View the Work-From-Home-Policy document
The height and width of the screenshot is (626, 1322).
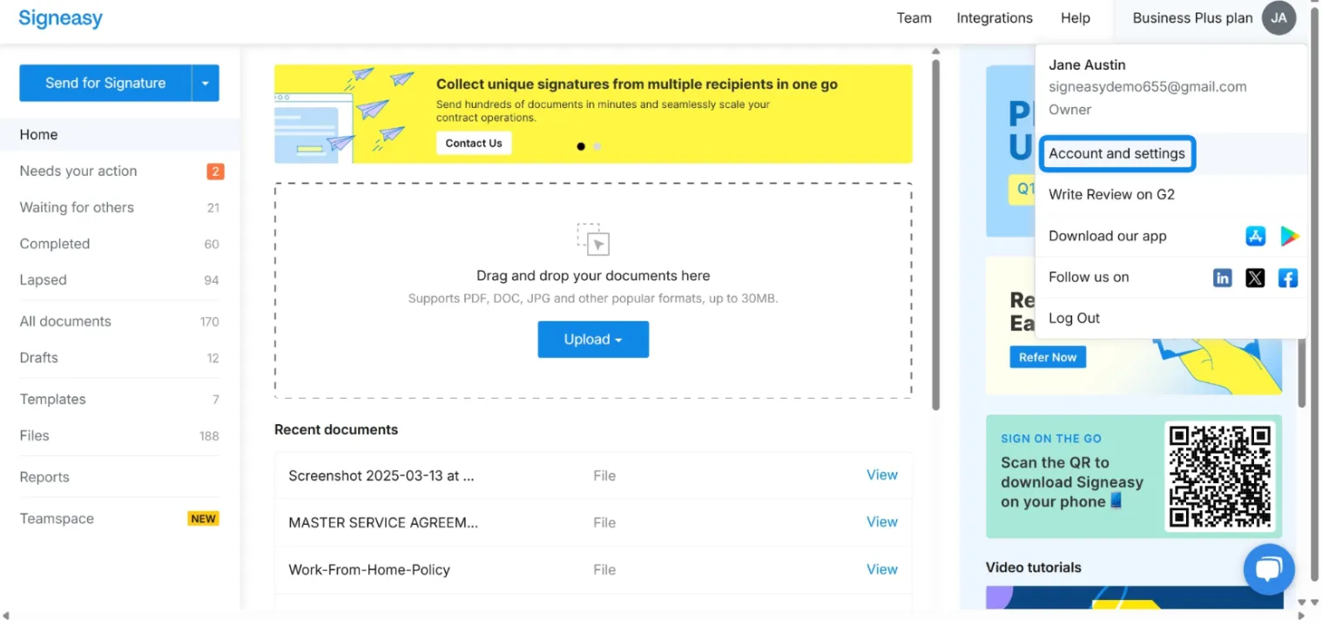point(881,569)
